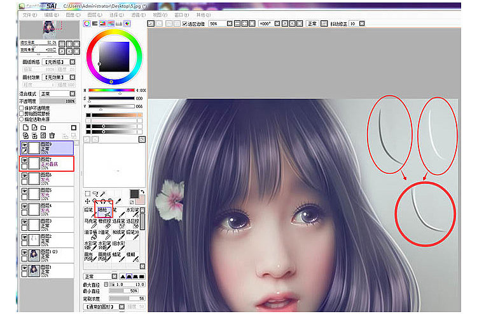The height and width of the screenshot is (314, 477).
Task: Swap foreground and background colors arrow
Action: (x=142, y=192)
